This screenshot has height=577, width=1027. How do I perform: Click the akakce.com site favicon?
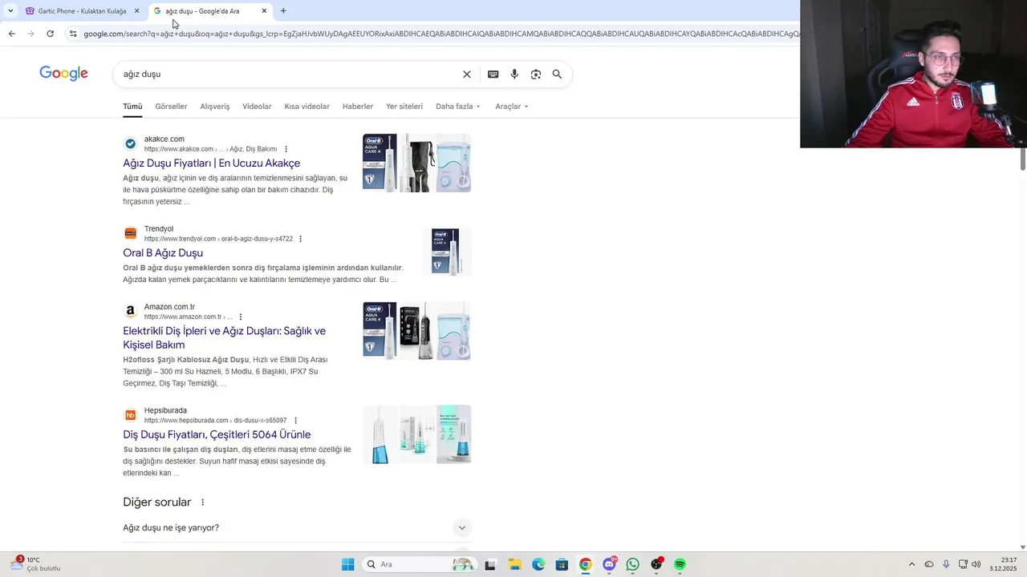pos(130,143)
